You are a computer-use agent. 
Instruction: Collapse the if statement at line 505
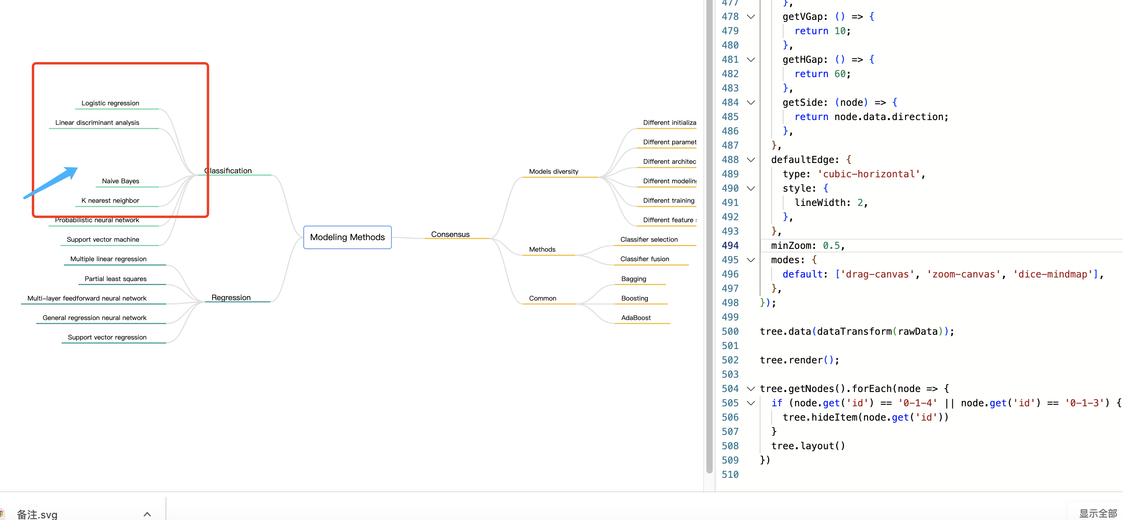click(751, 403)
